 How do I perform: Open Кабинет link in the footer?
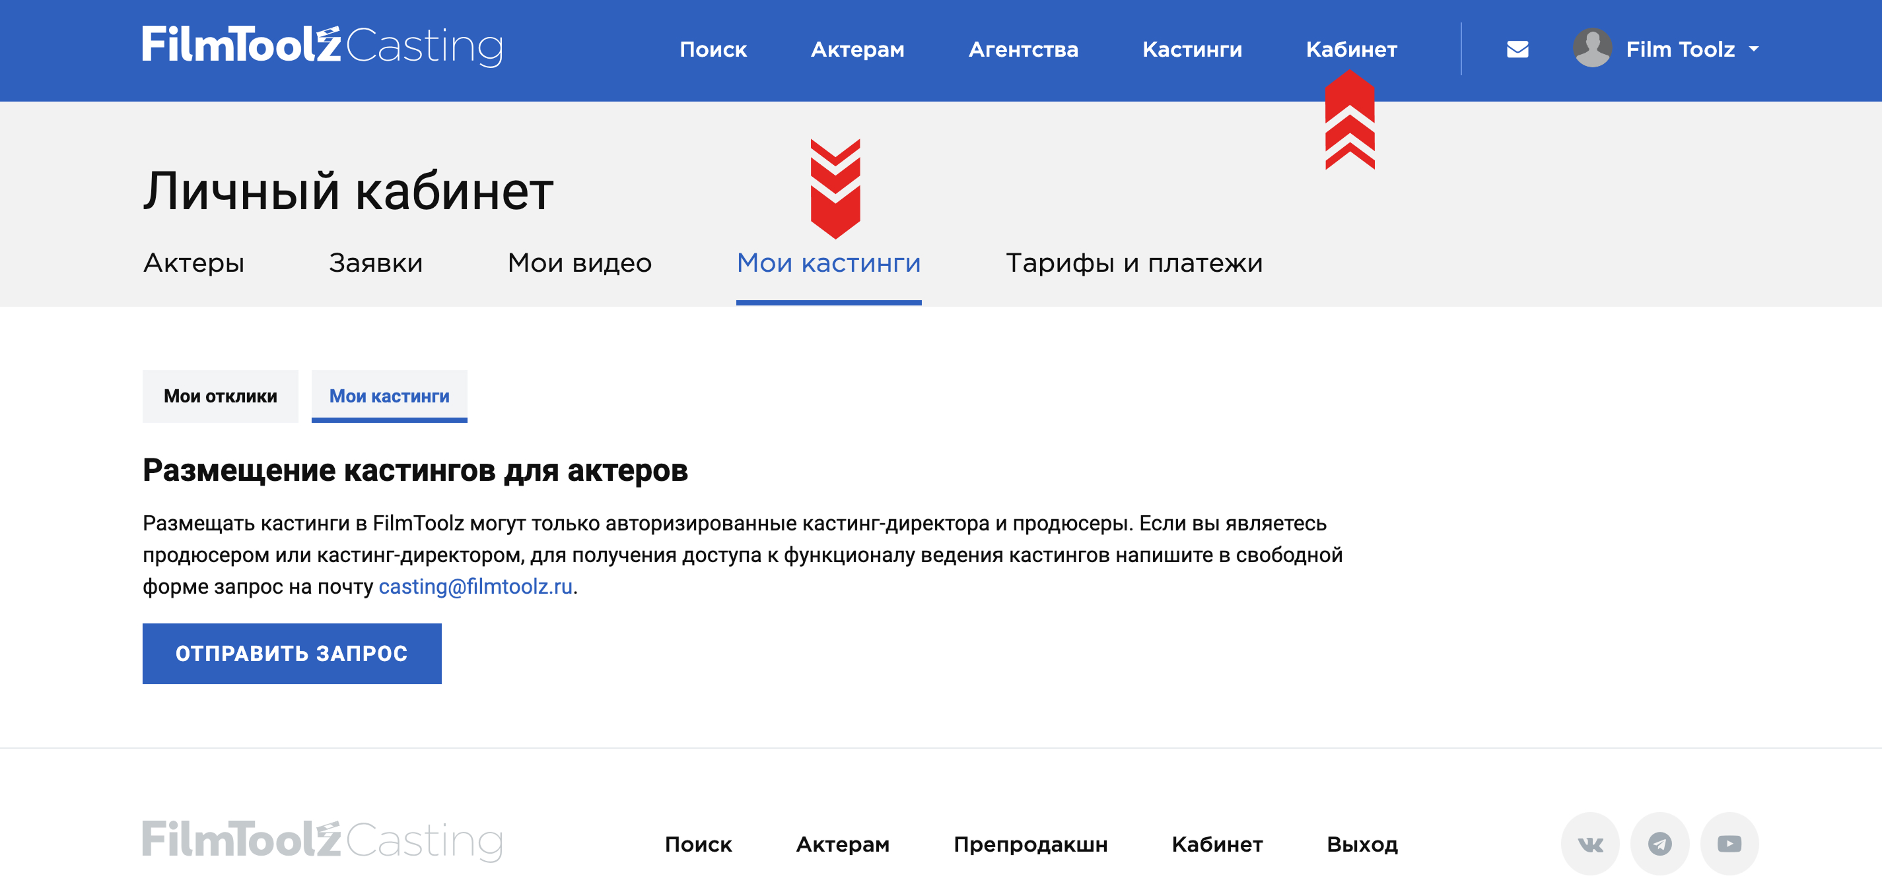click(x=1217, y=844)
